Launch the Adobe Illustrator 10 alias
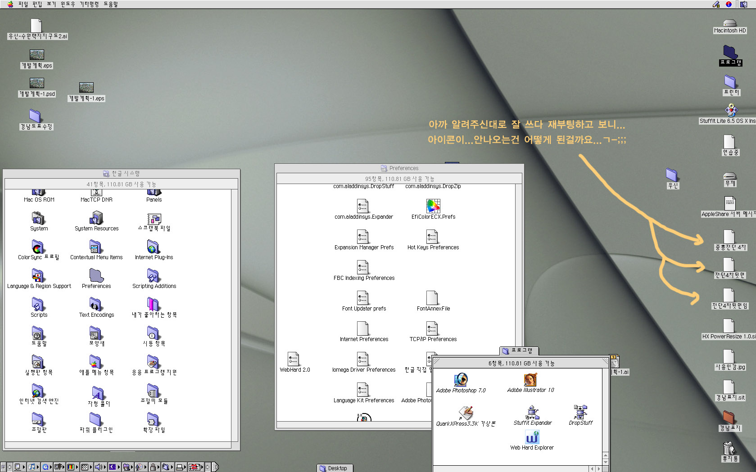 pos(530,380)
